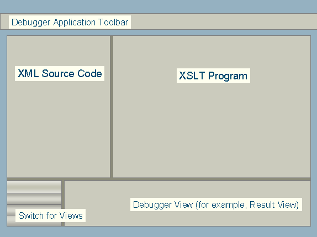317x237 pixels.
Task: Activate the fourth view switch button
Action: pyautogui.click(x=11, y=220)
